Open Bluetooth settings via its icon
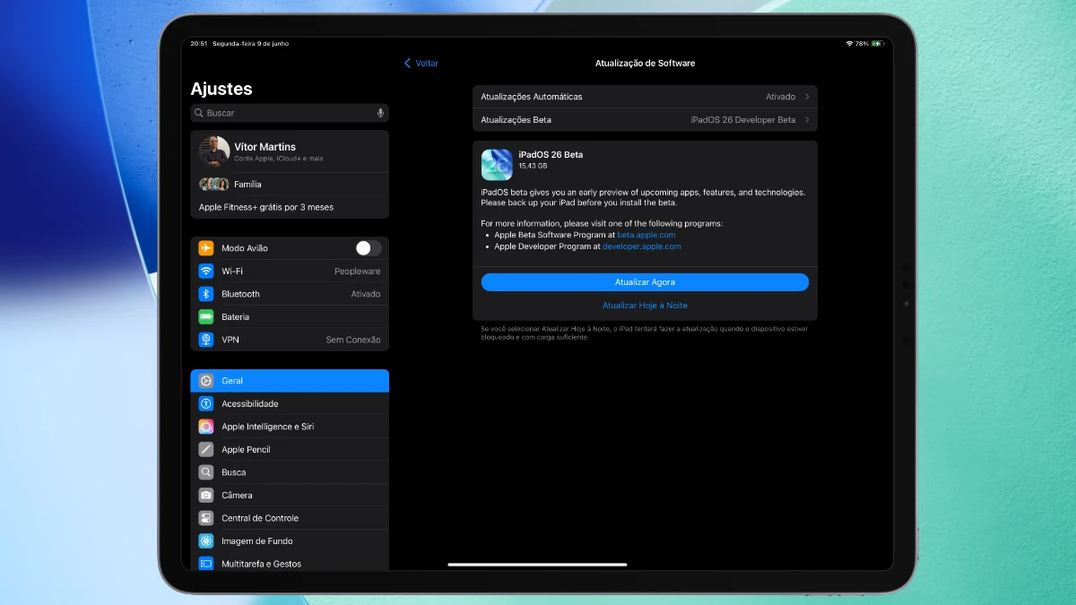Image resolution: width=1076 pixels, height=605 pixels. tap(206, 294)
